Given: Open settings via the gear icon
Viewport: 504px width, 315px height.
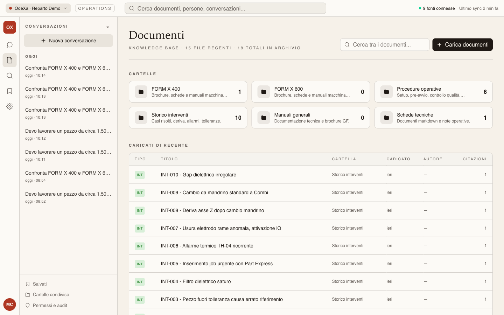Looking at the screenshot, I should tap(9, 106).
